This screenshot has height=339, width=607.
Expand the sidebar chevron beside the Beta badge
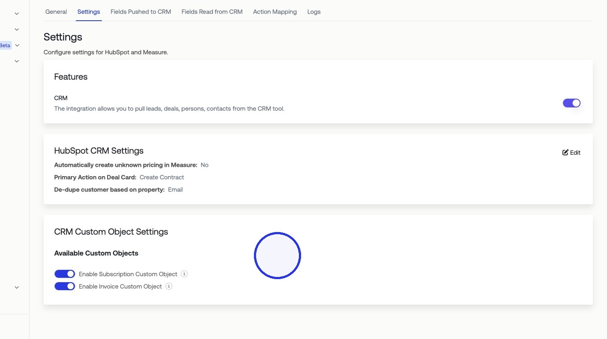pyautogui.click(x=18, y=45)
